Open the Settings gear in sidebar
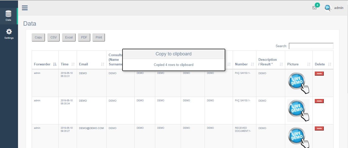348x148 pixels. click(9, 34)
